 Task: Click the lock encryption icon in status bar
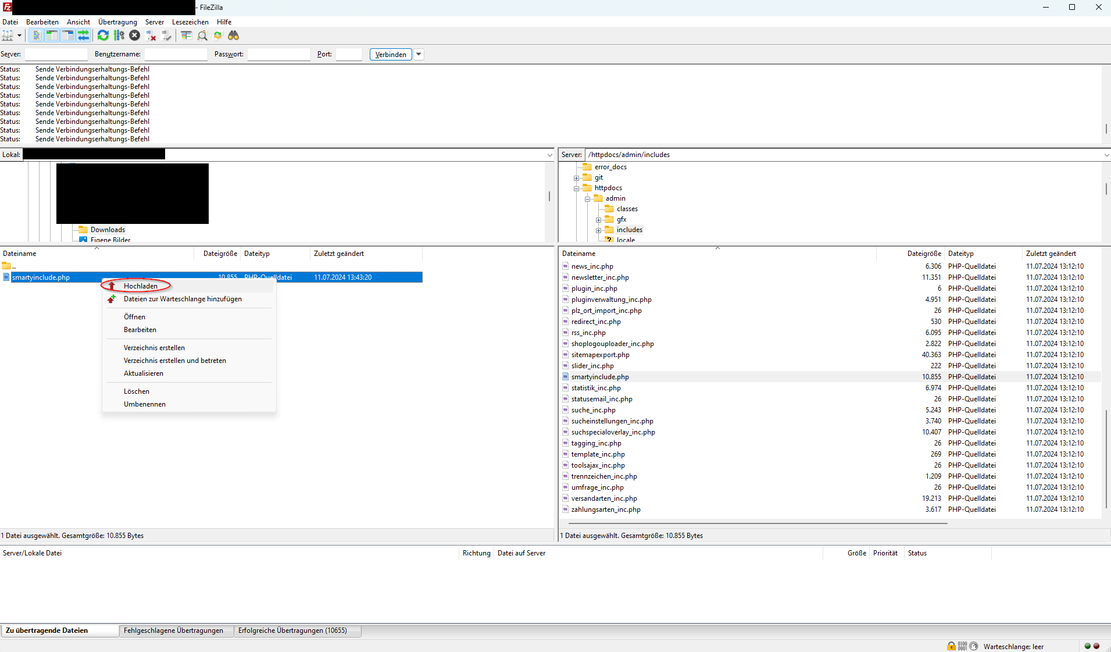tap(951, 646)
